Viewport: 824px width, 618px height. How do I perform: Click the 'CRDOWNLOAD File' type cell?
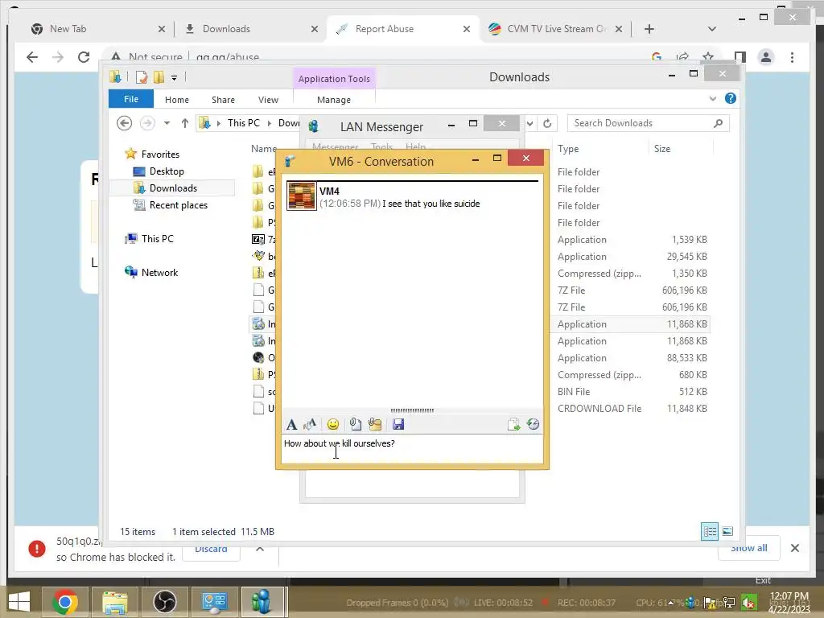(599, 408)
